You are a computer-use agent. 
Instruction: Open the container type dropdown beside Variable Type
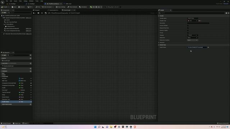point(200,21)
